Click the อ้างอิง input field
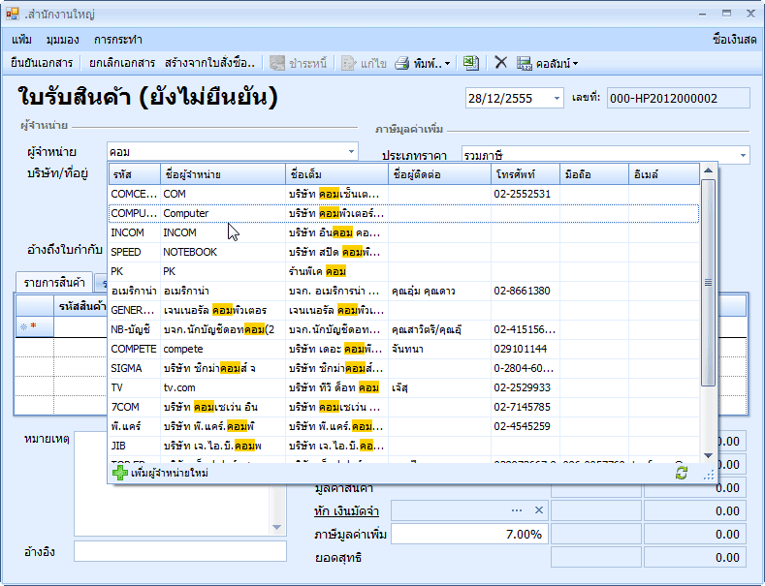This screenshot has height=586, width=765. [x=179, y=551]
